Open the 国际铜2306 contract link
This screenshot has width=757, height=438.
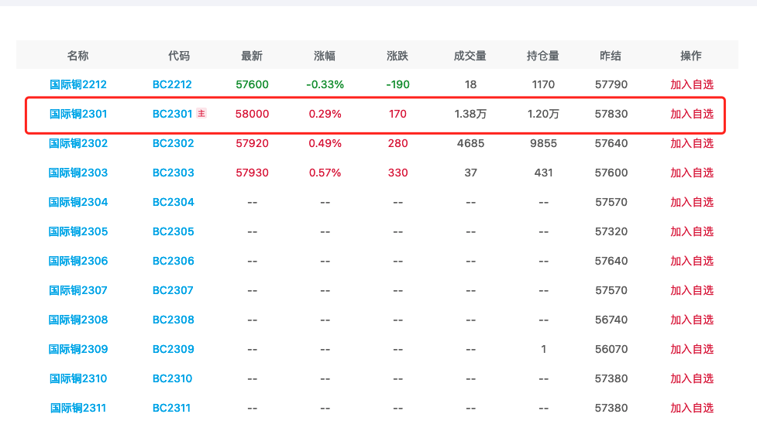(78, 261)
